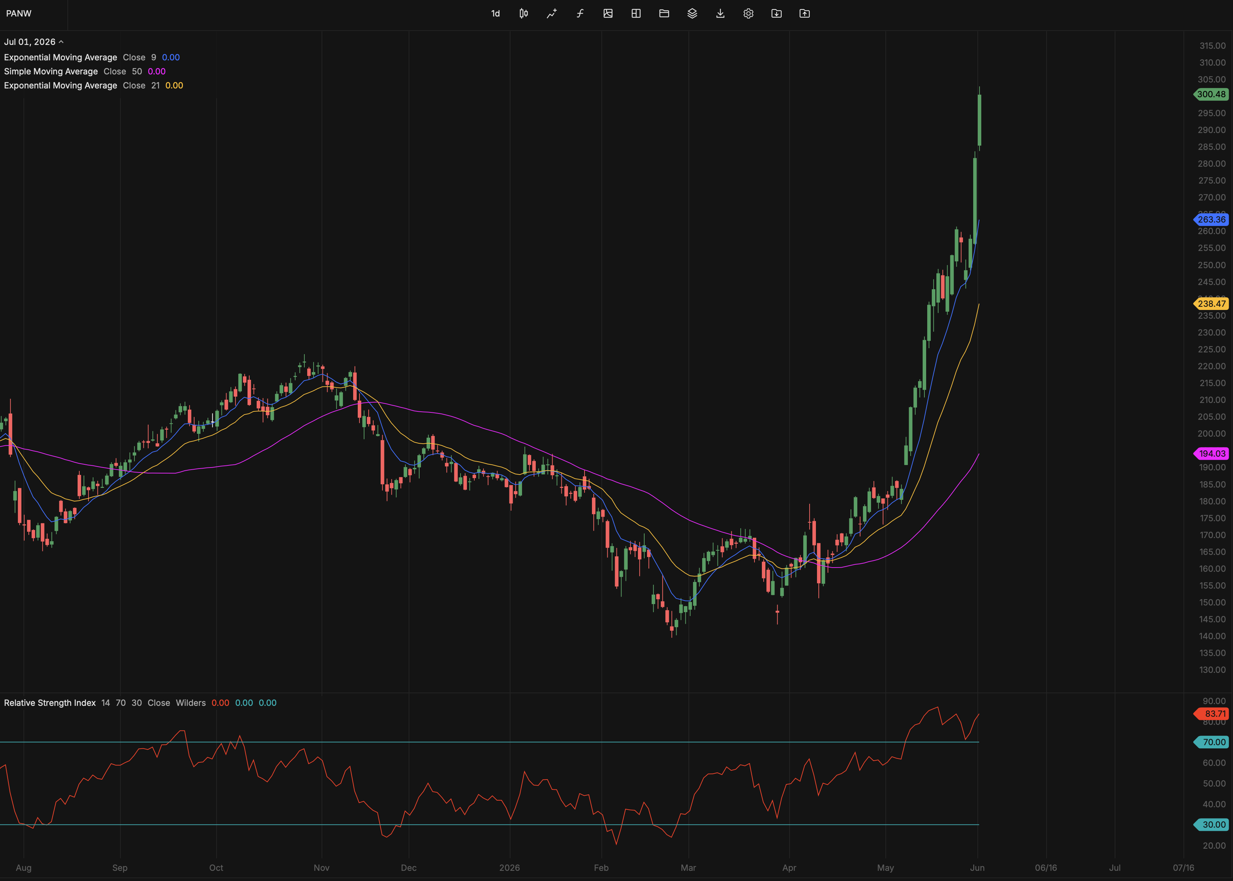Viewport: 1233px width, 881px height.
Task: Collapse the indicator legend via date chevron
Action: (x=61, y=42)
